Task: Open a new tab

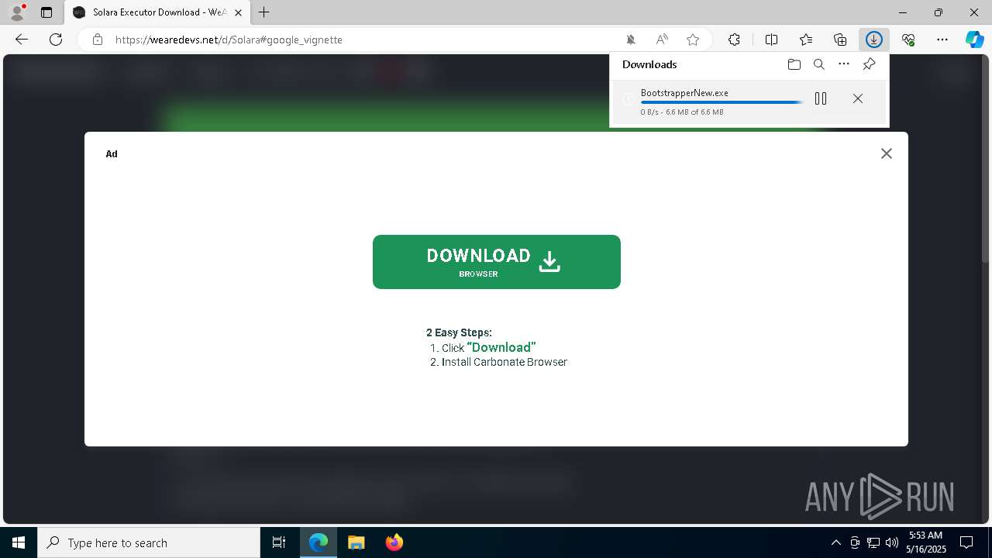Action: pyautogui.click(x=264, y=12)
